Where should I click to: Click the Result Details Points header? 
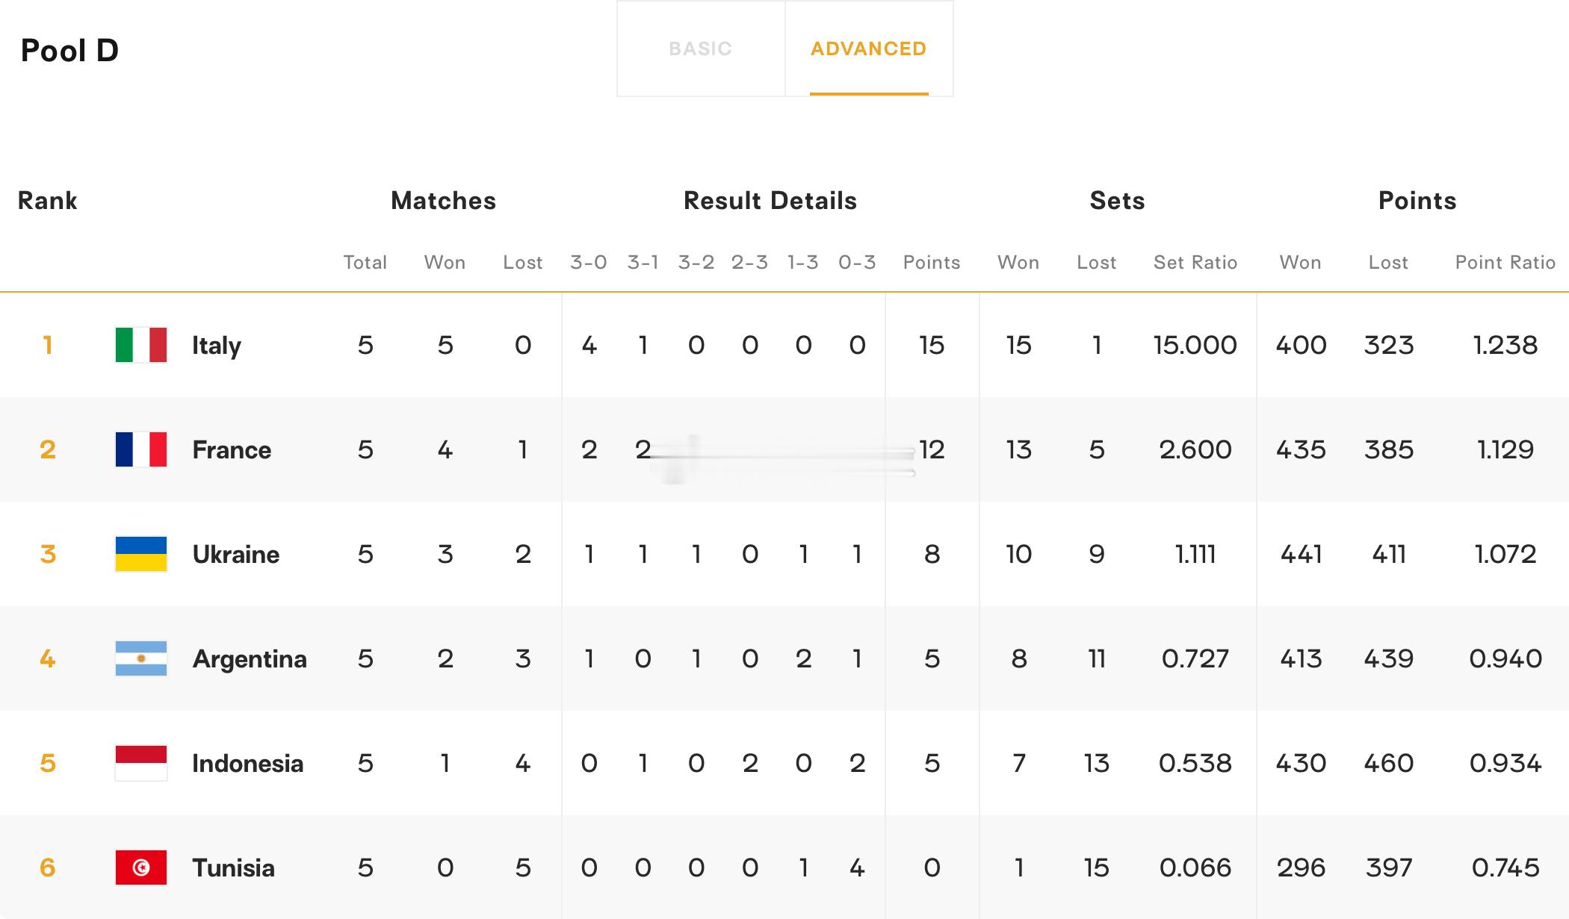(932, 262)
